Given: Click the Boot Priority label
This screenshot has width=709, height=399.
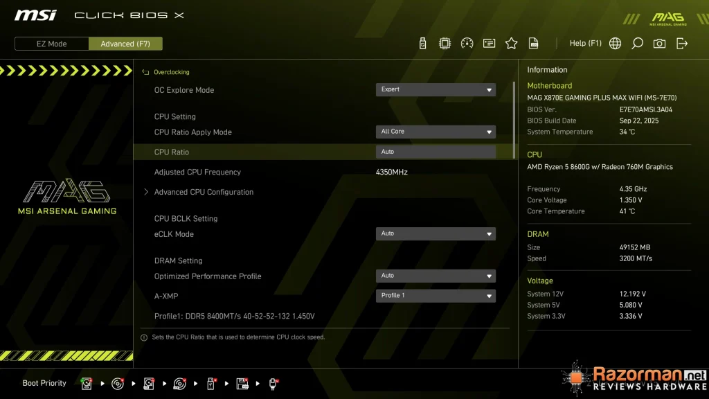Looking at the screenshot, I should click(44, 383).
